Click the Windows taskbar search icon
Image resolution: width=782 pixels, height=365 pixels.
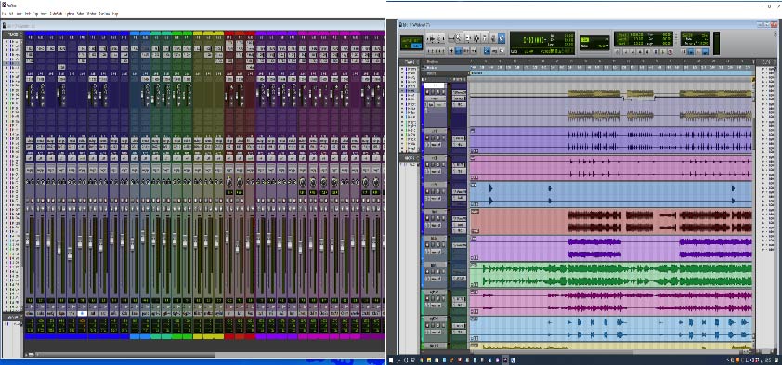pos(399,359)
